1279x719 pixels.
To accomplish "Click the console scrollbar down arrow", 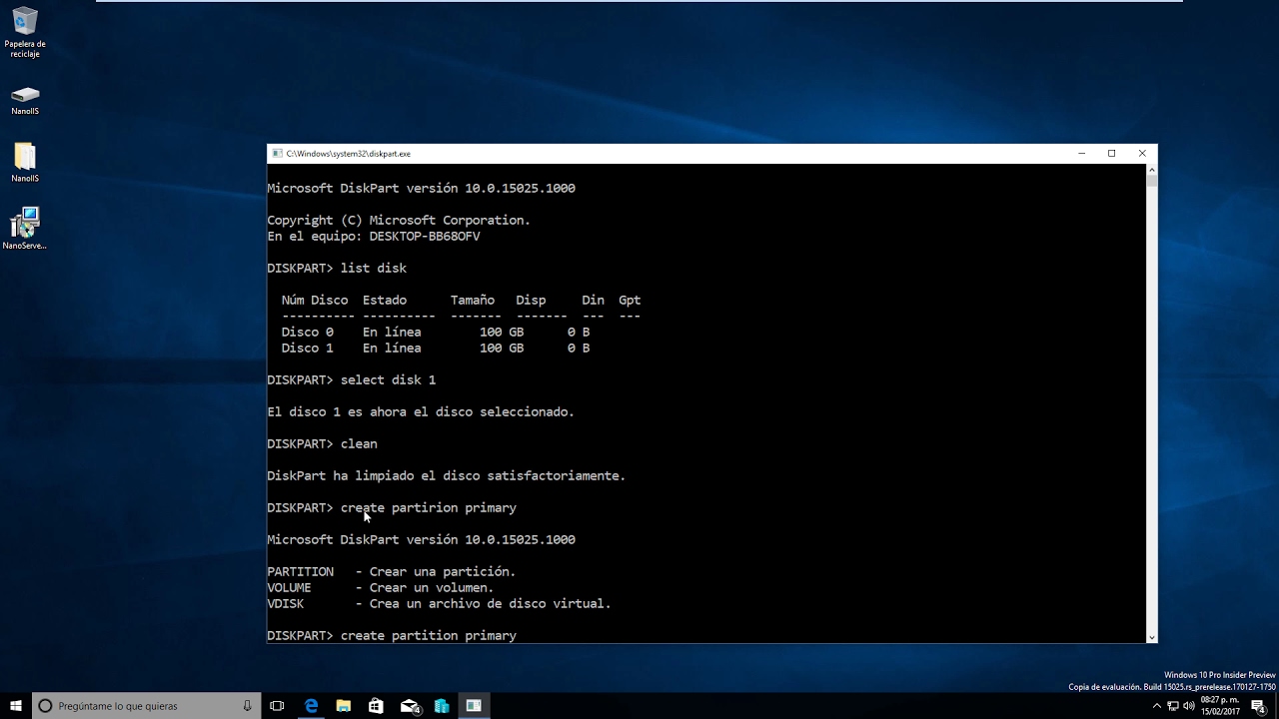I will [1151, 637].
